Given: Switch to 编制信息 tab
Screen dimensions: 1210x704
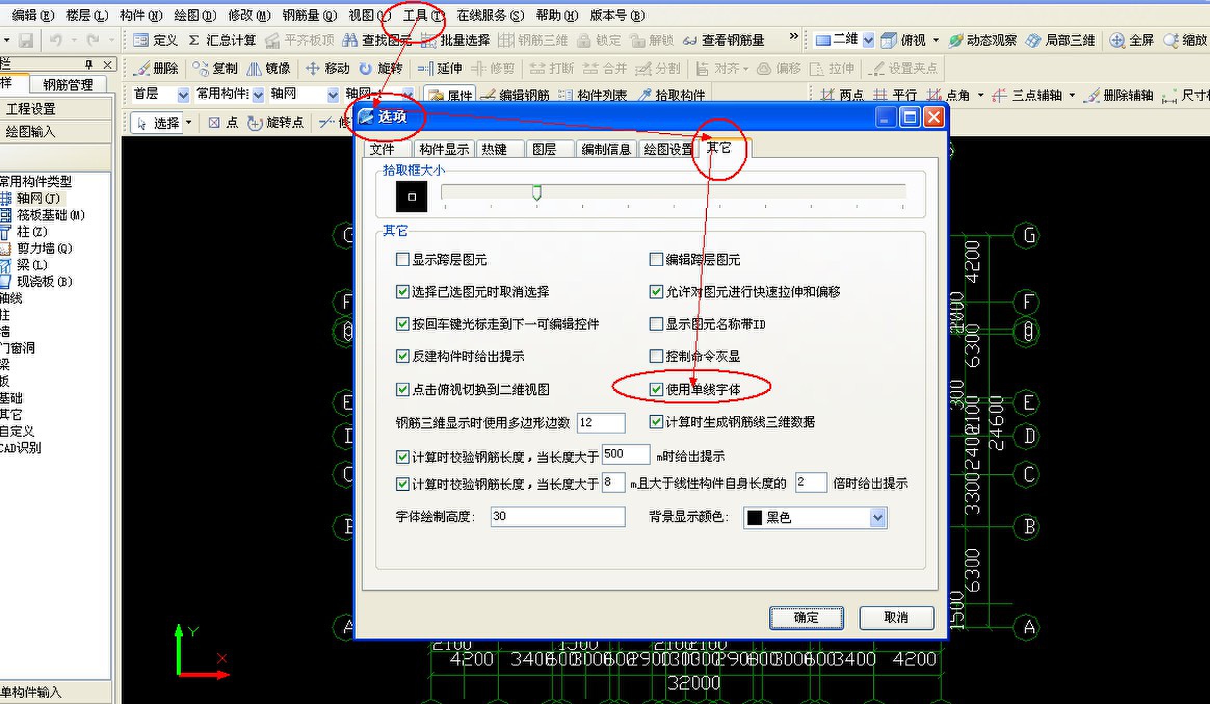Looking at the screenshot, I should (x=606, y=149).
